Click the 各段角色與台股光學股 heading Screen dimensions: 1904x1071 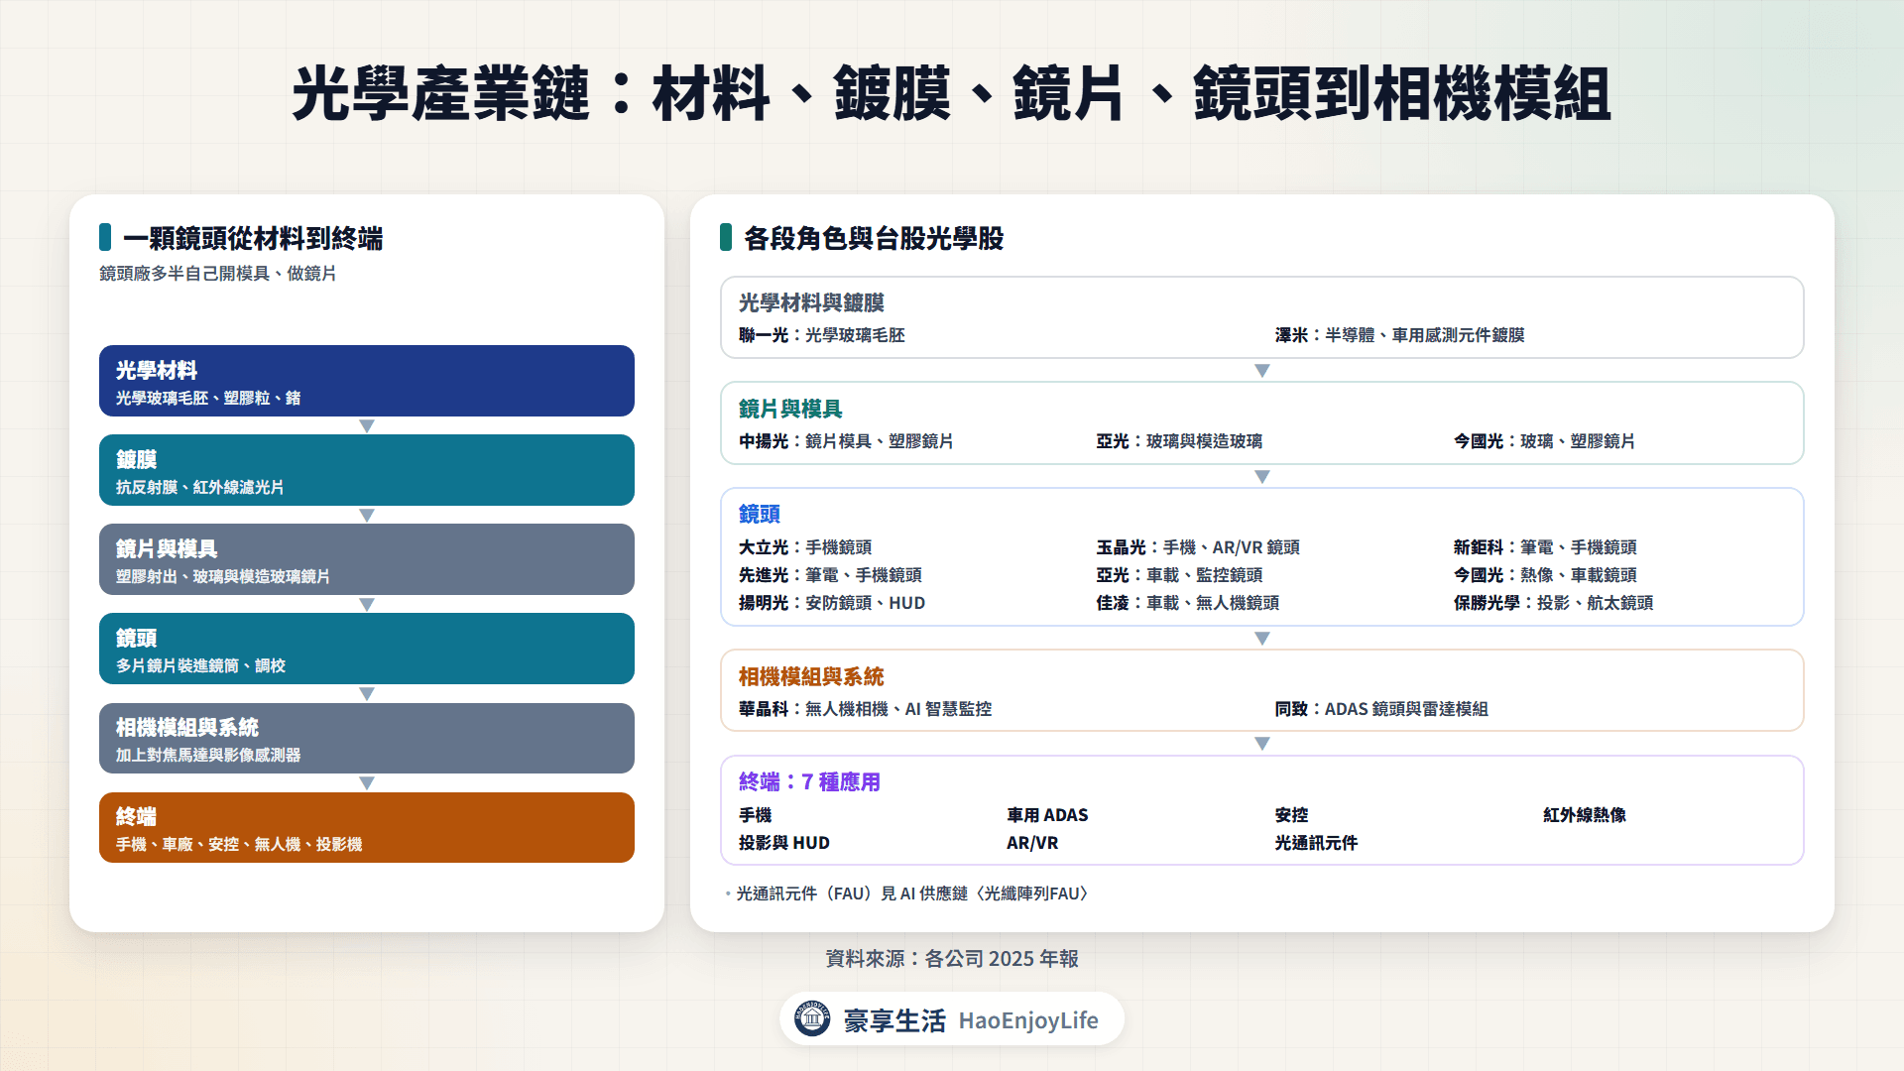[874, 238]
